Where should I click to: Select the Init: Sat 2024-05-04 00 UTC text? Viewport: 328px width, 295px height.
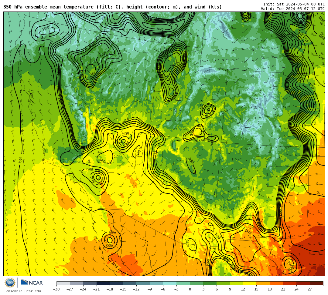click(x=294, y=4)
